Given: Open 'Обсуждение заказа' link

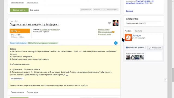Looking at the screenshot, I should (x=105, y=32).
